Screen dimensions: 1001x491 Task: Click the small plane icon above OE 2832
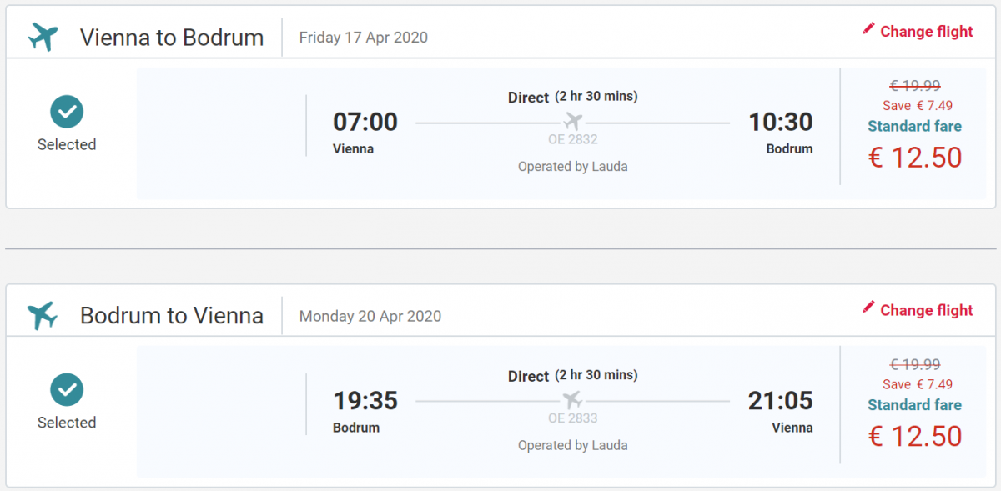(x=572, y=122)
